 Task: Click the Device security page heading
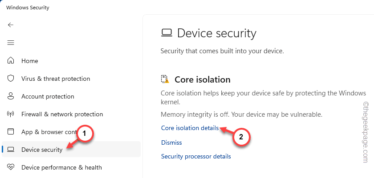click(x=216, y=33)
